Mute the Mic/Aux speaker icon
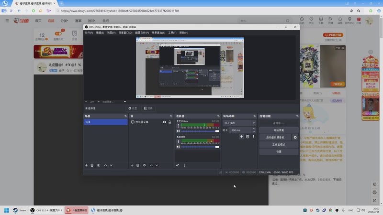This screenshot has width=383, height=215. coord(178,131)
